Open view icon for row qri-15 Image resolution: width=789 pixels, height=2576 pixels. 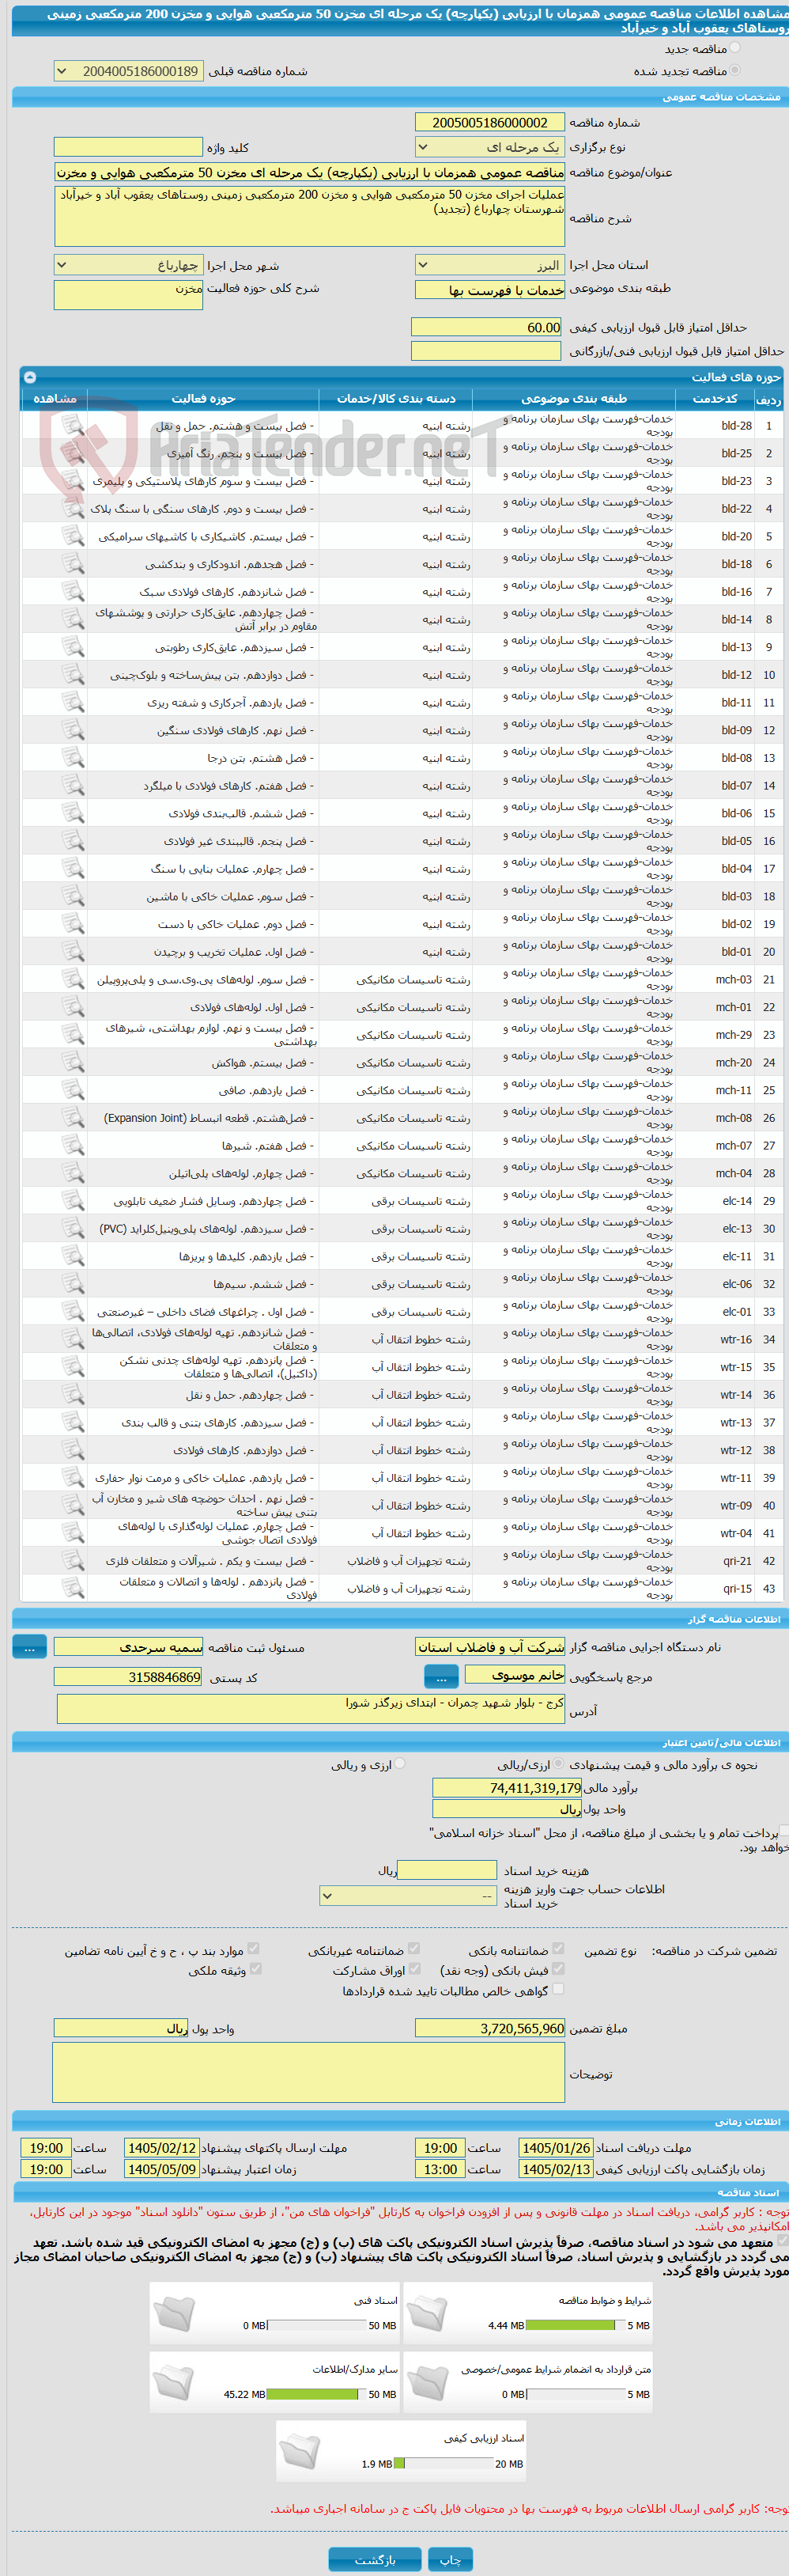[72, 1589]
